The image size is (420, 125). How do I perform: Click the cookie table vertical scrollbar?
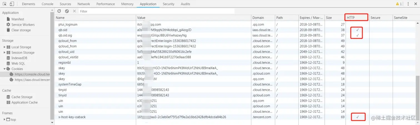tap(417, 98)
